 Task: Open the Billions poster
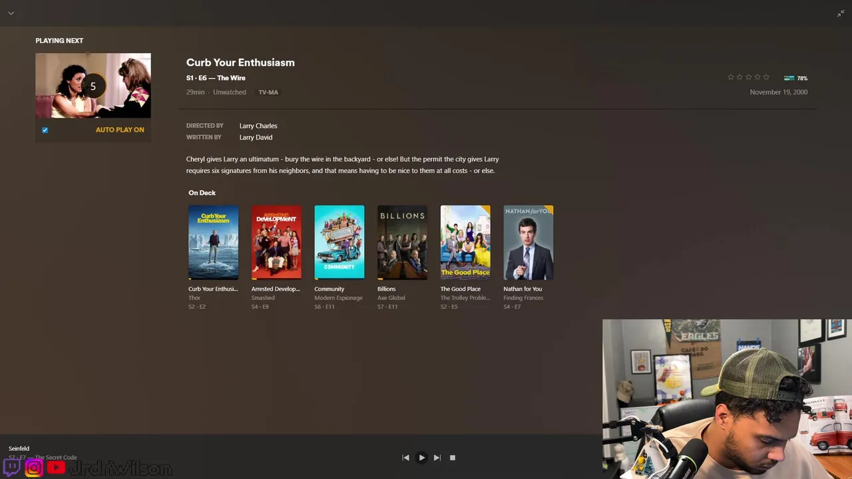coord(402,242)
